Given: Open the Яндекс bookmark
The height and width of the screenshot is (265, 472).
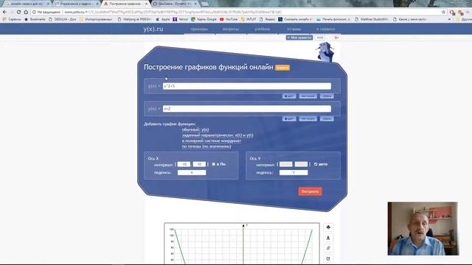Looking at the screenshot, I should tap(267, 19).
